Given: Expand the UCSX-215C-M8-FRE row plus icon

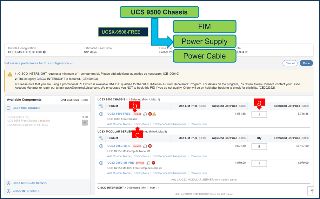Looking at the screenshot, I should point(101,163).
